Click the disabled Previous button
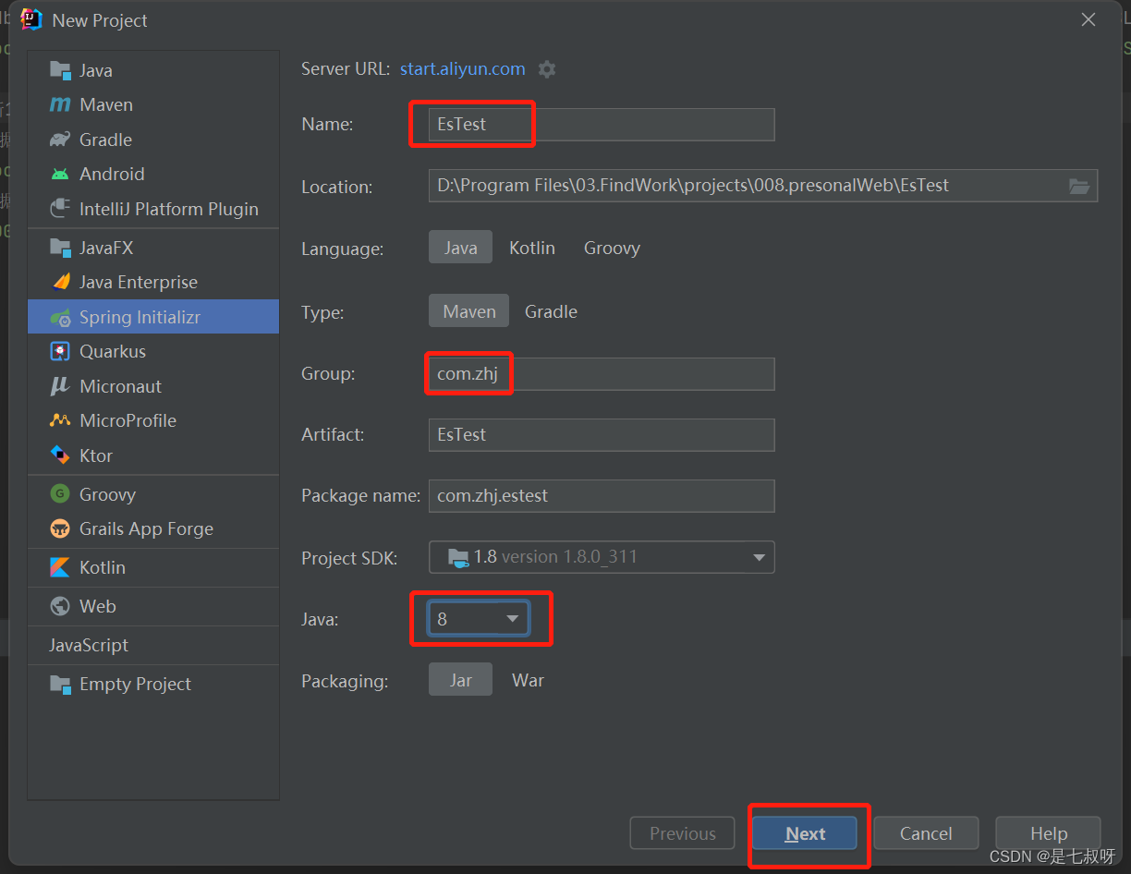 pos(682,833)
